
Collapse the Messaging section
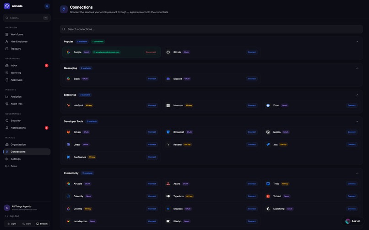357,68
